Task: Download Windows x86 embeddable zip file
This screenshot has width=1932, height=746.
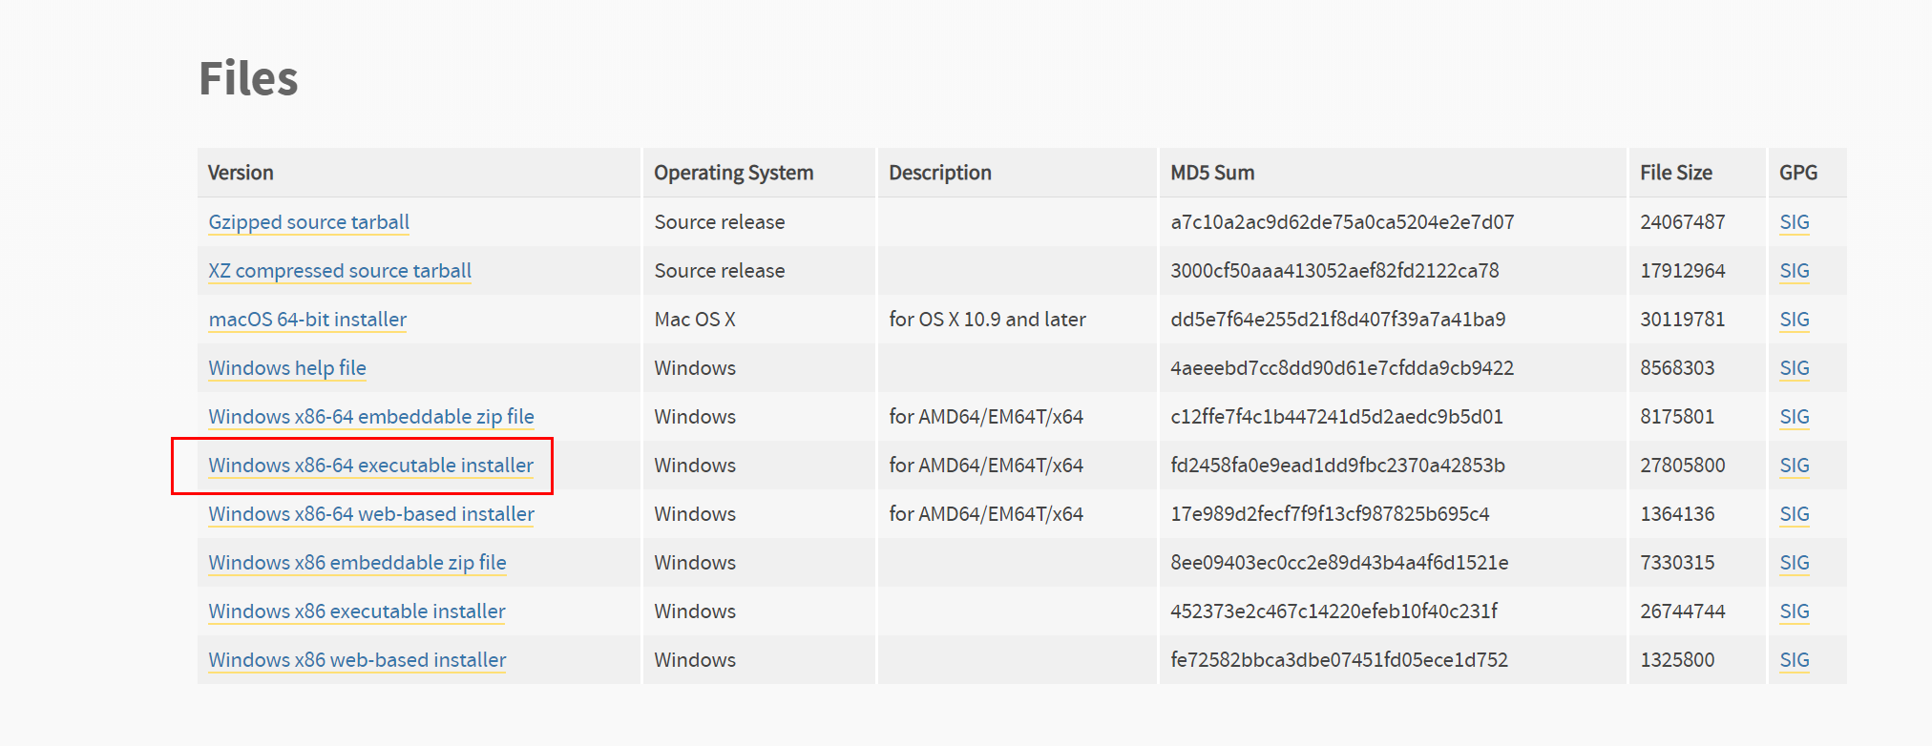Action: 357,563
